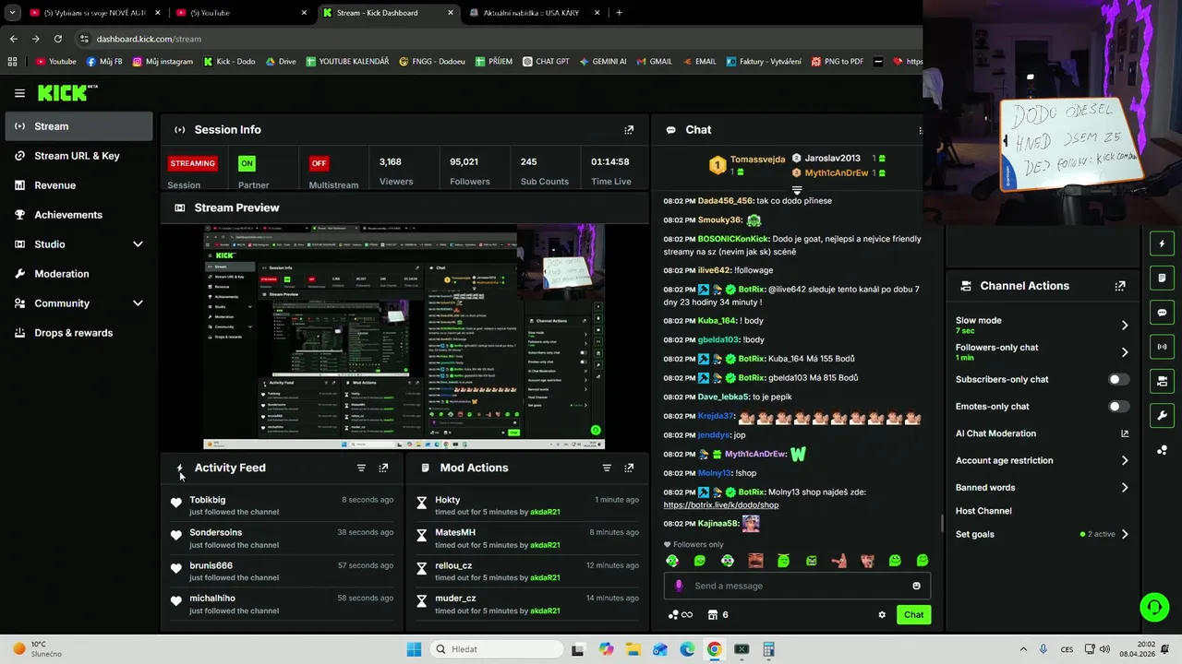Open the Activity Feed filter icon
1182x664 pixels.
[361, 468]
